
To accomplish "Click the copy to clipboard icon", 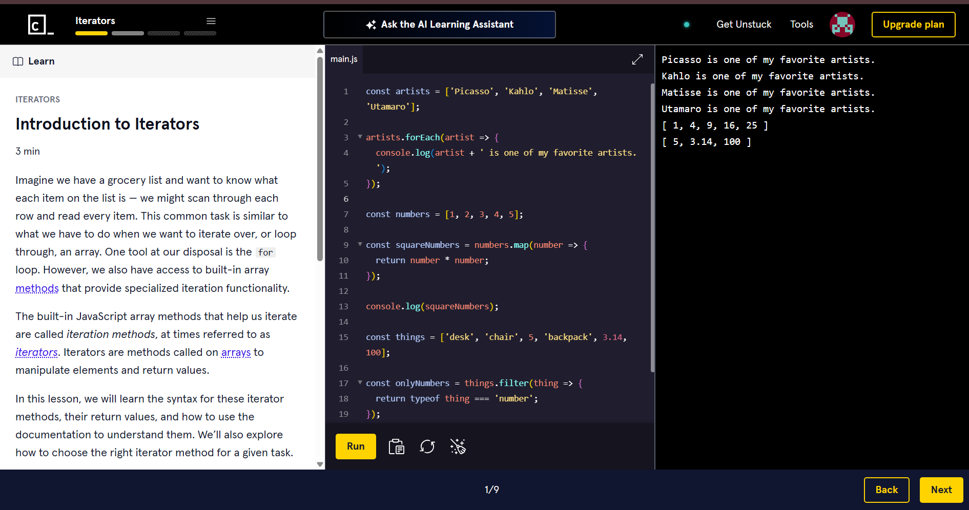I will coord(396,447).
